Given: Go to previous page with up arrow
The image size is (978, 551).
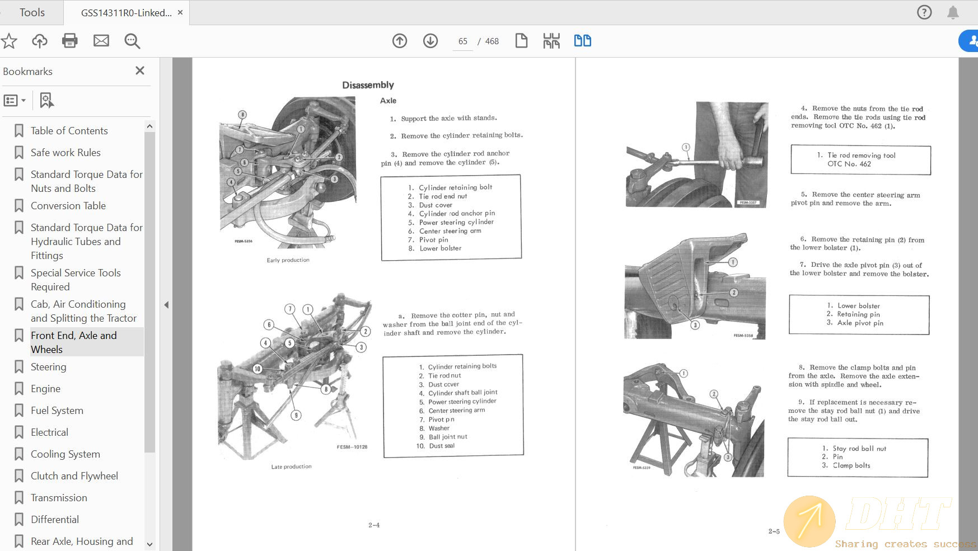Looking at the screenshot, I should [x=400, y=41].
